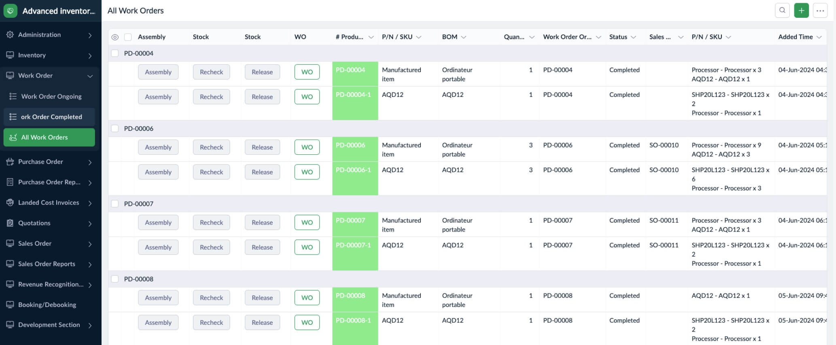The image size is (836, 345).
Task: Click Recheck button in PD-00004-1 row
Action: (x=211, y=97)
